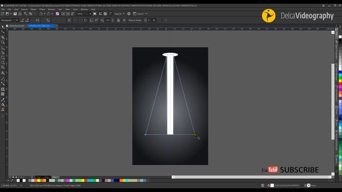The image size is (342, 192).
Task: Select the Freehand tool
Action: 3,47
